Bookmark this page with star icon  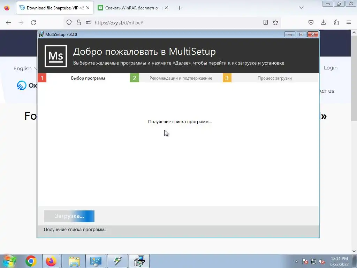point(275,22)
